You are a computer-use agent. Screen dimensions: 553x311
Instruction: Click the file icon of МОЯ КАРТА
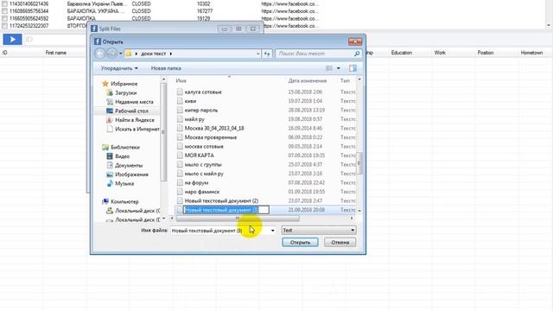coord(180,155)
